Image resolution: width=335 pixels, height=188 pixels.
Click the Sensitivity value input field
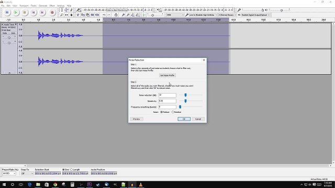click(x=167, y=101)
